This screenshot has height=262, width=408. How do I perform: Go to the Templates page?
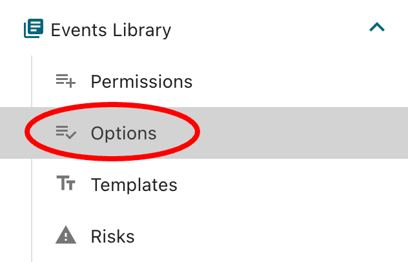[x=134, y=185]
